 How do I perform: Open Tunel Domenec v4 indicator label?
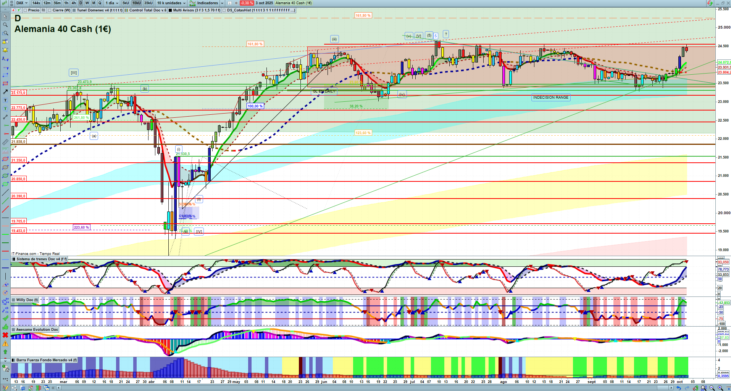click(99, 10)
